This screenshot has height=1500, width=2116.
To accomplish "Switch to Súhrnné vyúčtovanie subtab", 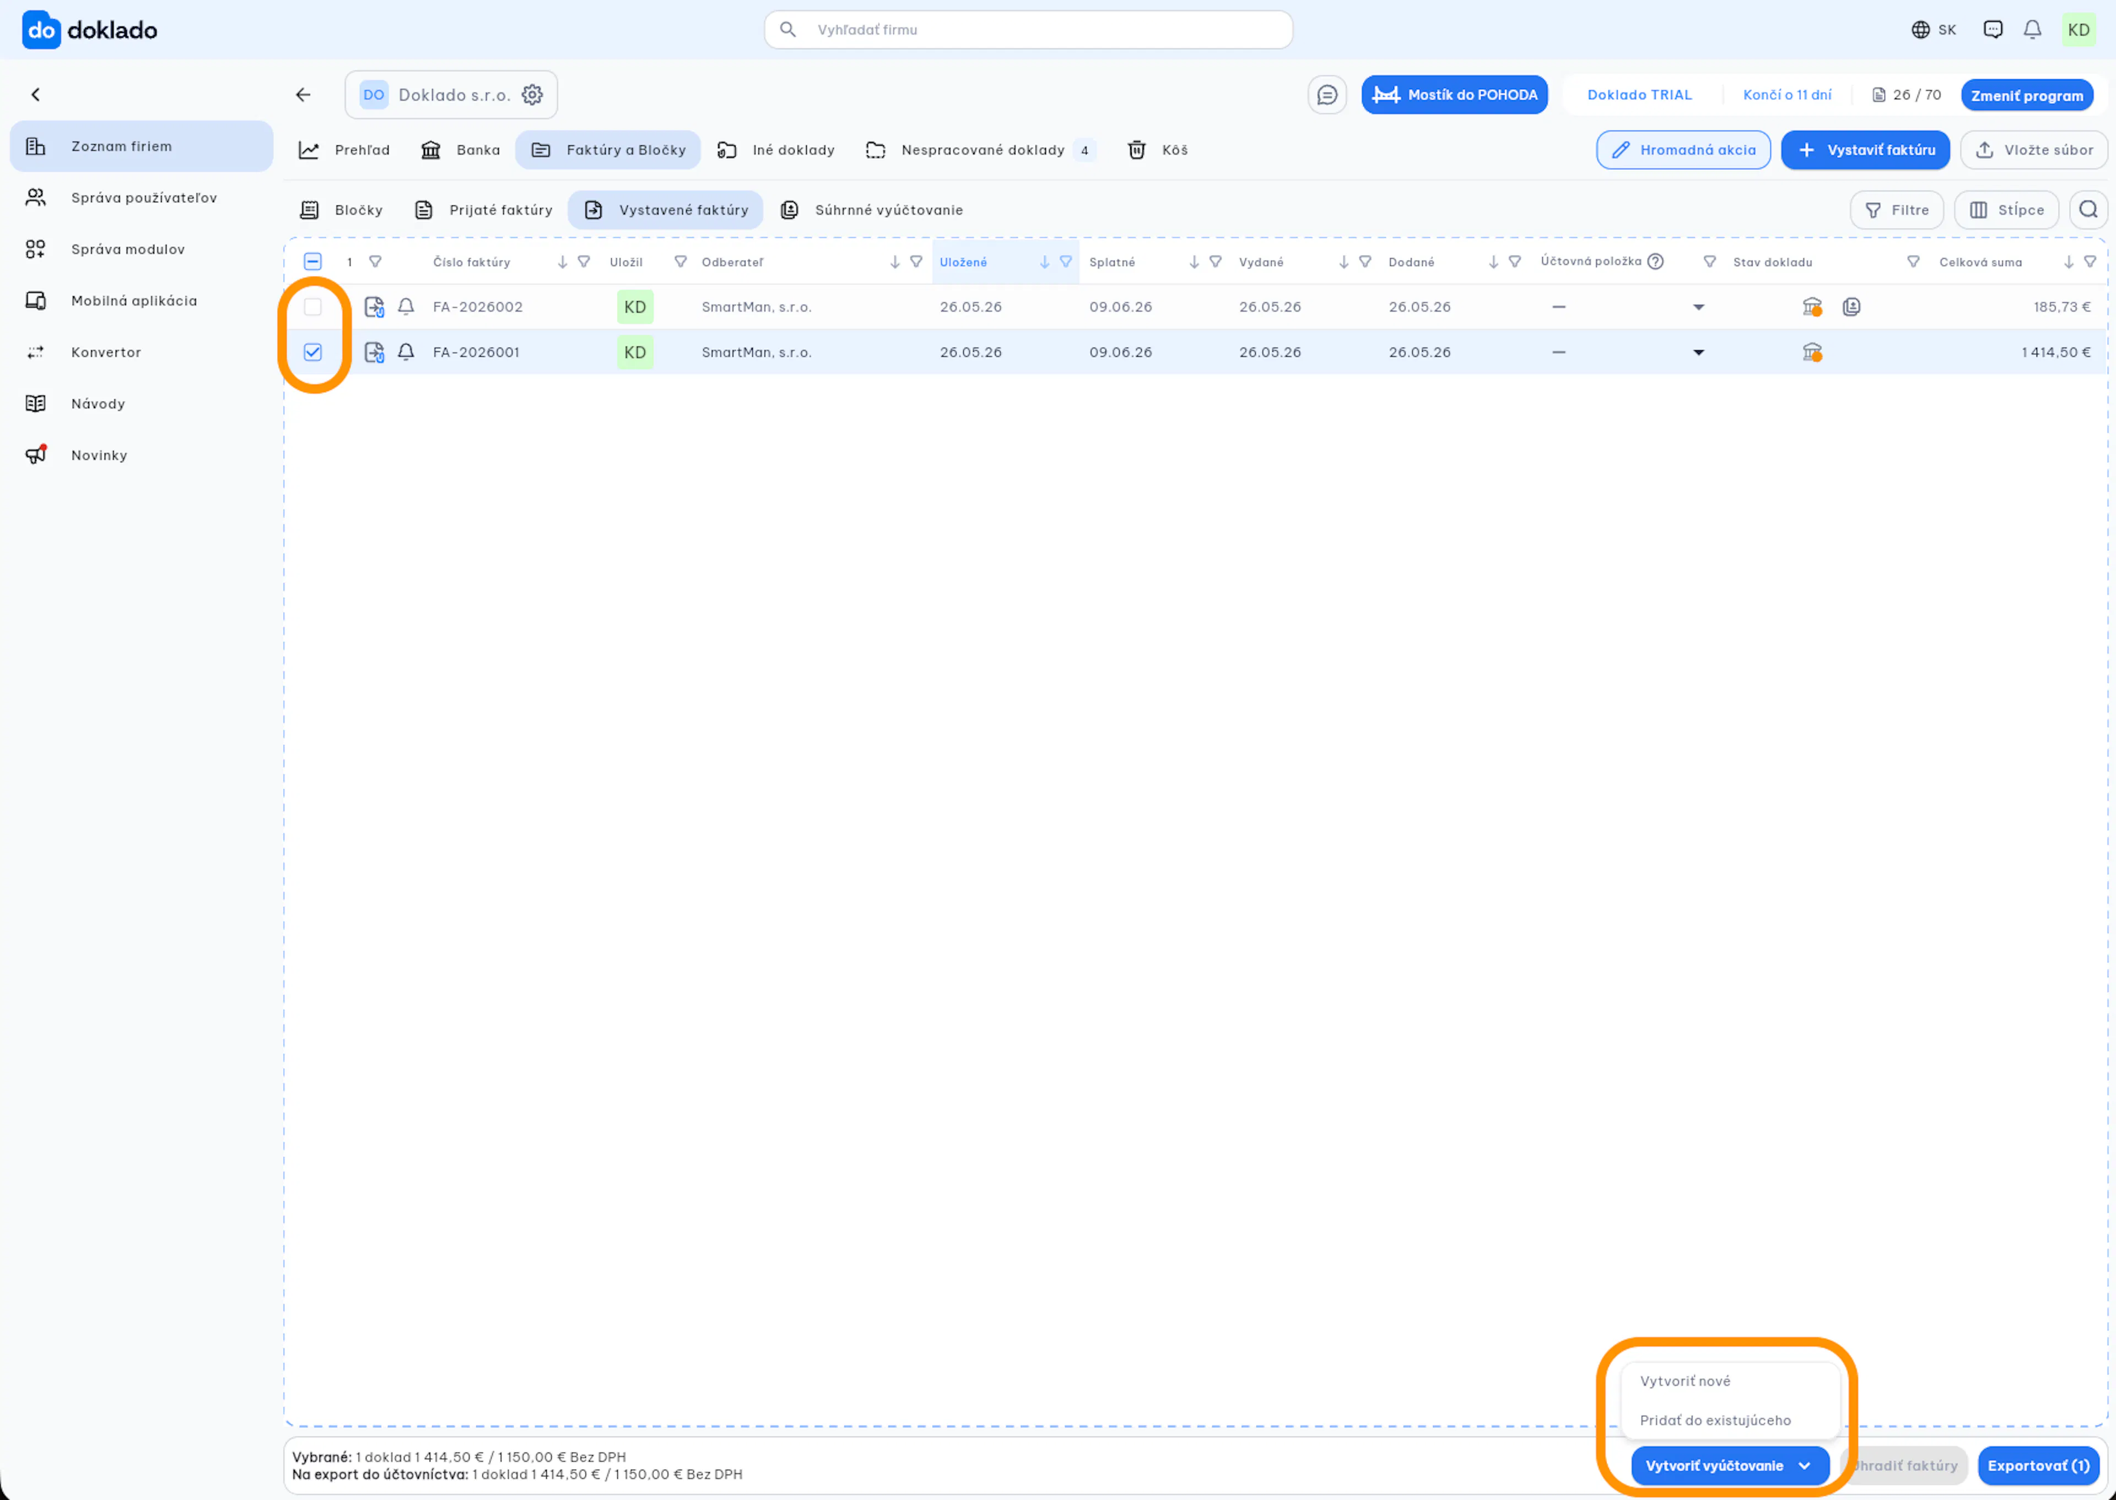I will pos(871,210).
